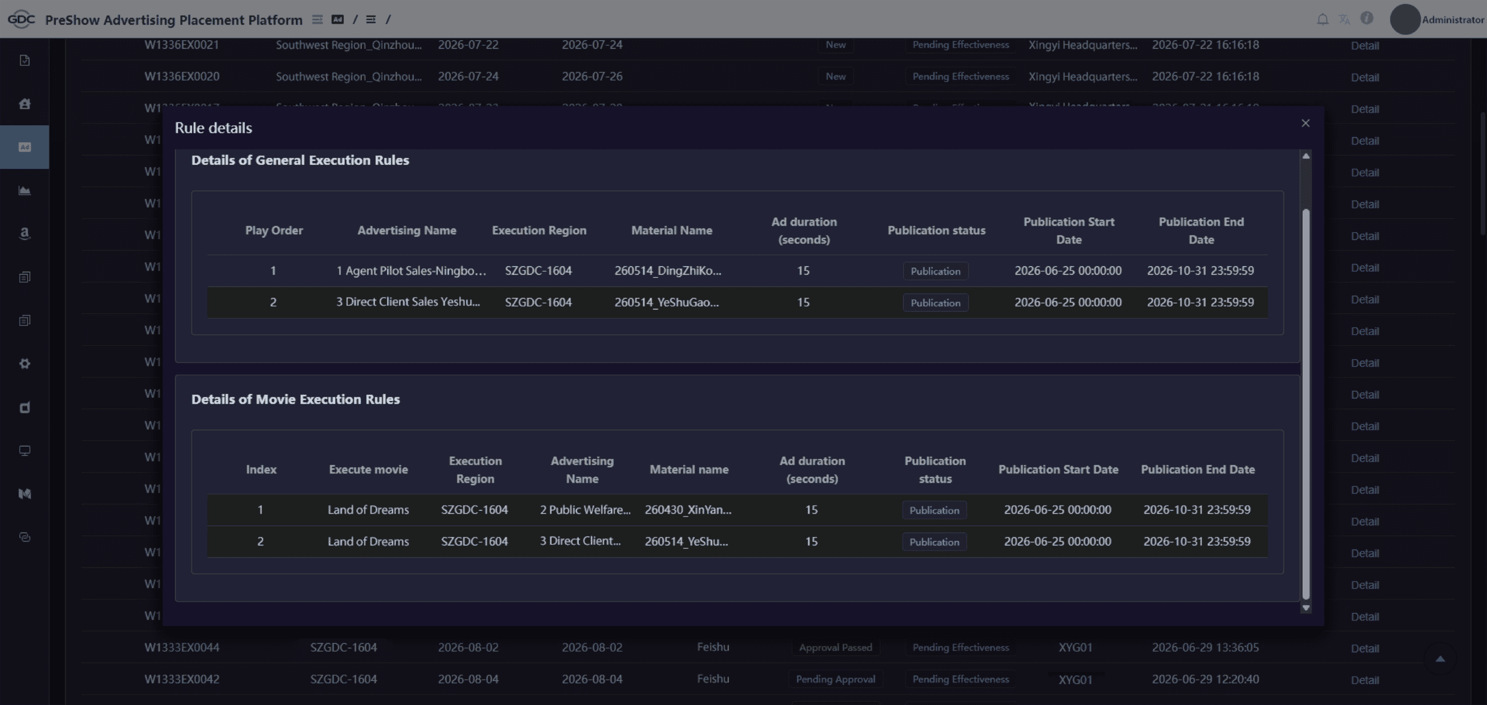The image size is (1487, 705).
Task: Open the area chart statistics sidebar icon
Action: pyautogui.click(x=24, y=190)
